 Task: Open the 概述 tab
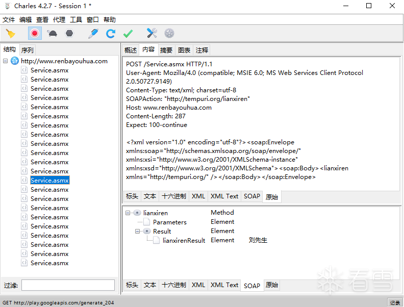(131, 50)
